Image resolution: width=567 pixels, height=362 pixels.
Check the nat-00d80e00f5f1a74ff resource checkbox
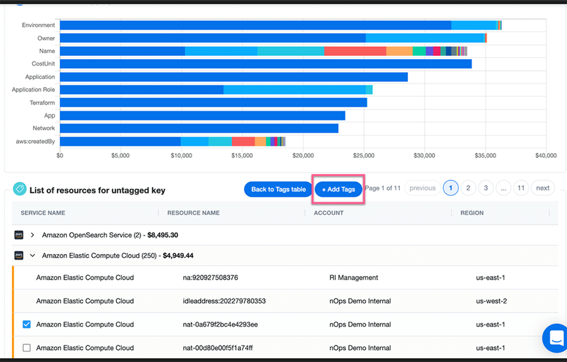(x=27, y=348)
